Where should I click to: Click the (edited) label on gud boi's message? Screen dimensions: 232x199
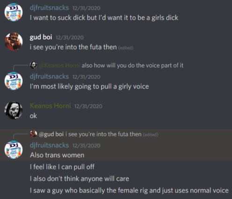(126, 48)
